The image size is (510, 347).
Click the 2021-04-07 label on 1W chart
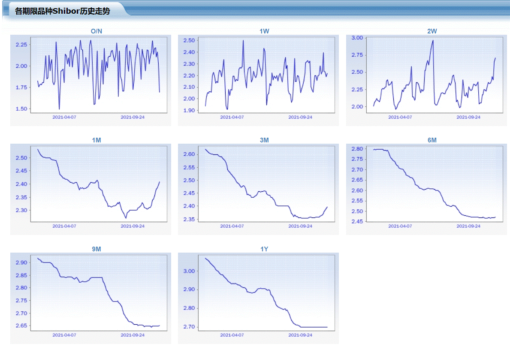pos(232,117)
